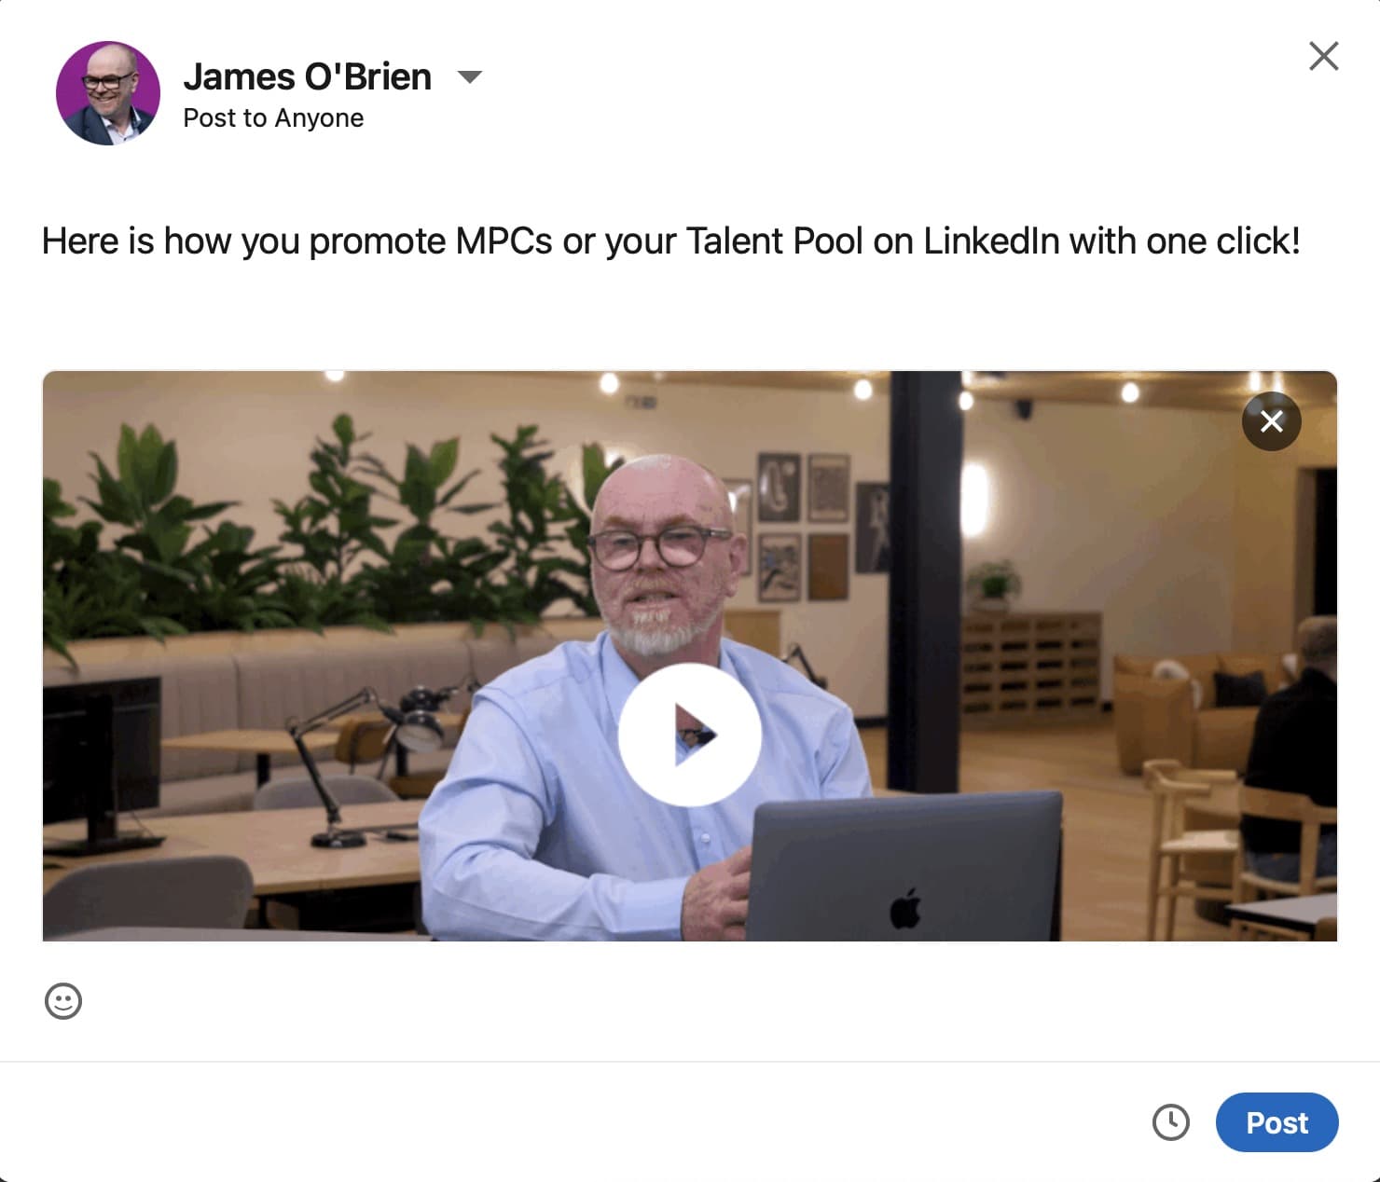Click the framed wall pictures in the video
Screen dimensions: 1380x1182
pos(802,527)
